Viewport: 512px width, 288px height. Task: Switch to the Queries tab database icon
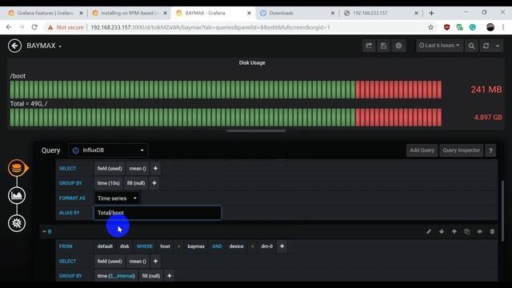tap(17, 168)
